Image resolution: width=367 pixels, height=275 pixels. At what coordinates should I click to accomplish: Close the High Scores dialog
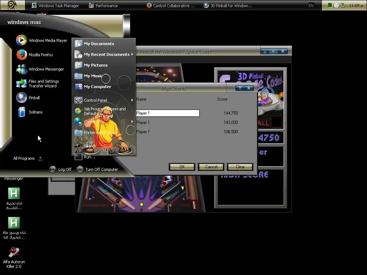point(249,88)
